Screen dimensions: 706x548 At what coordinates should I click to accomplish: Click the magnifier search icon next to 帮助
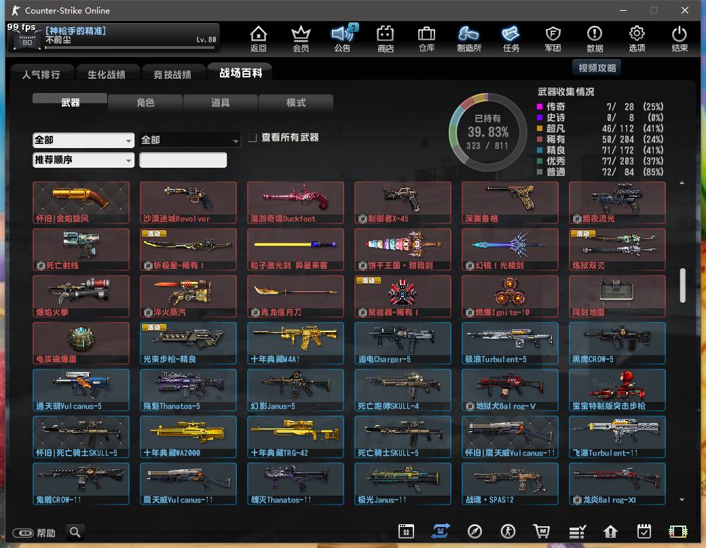tap(75, 532)
